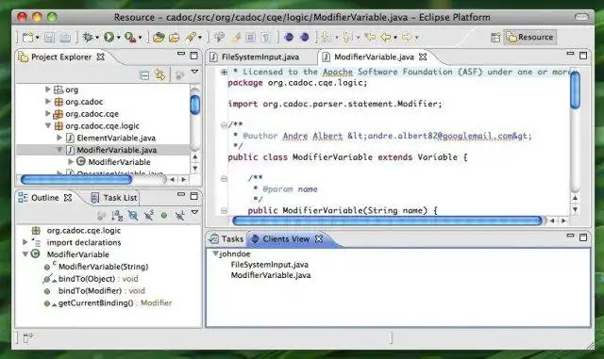This screenshot has width=604, height=359.
Task: Select the ModifierVariable.java editor tab
Action: 374,57
